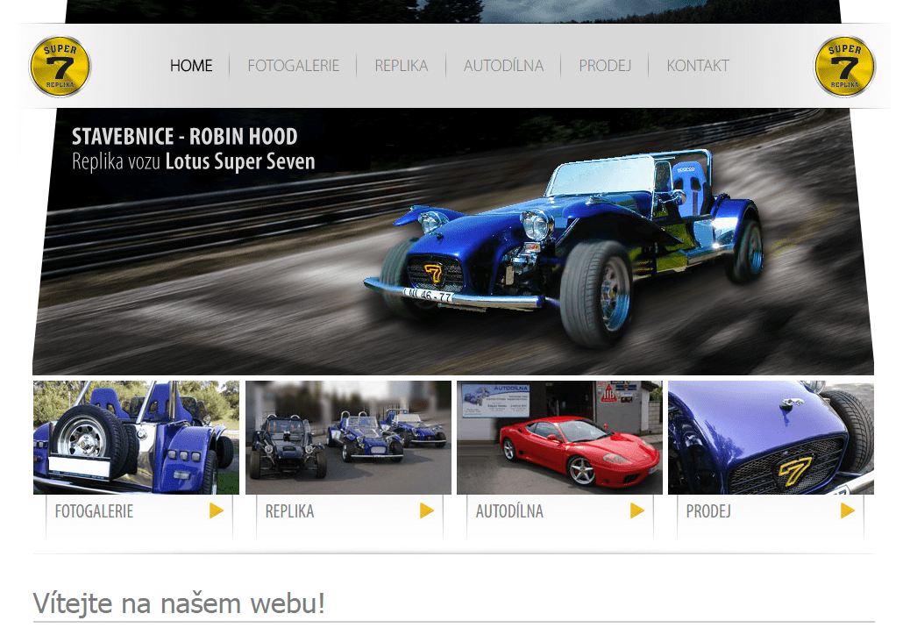This screenshot has width=903, height=642.
Task: Click the 'Replika vozu Lotus Super Seven' subtitle
Action: (194, 161)
